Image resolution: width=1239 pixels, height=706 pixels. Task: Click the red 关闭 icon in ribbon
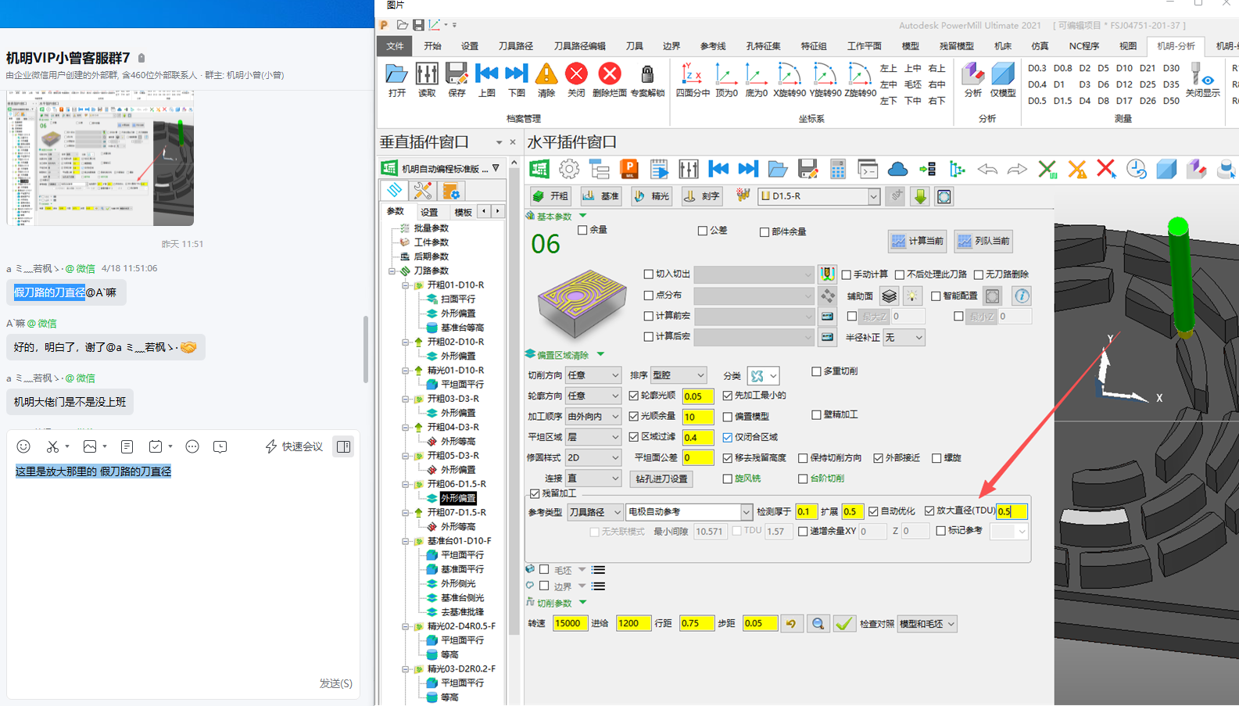(x=576, y=75)
